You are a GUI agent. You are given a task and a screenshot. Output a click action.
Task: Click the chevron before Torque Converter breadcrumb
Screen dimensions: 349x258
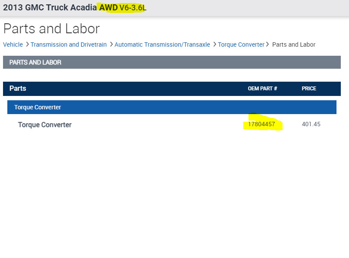[x=214, y=44]
